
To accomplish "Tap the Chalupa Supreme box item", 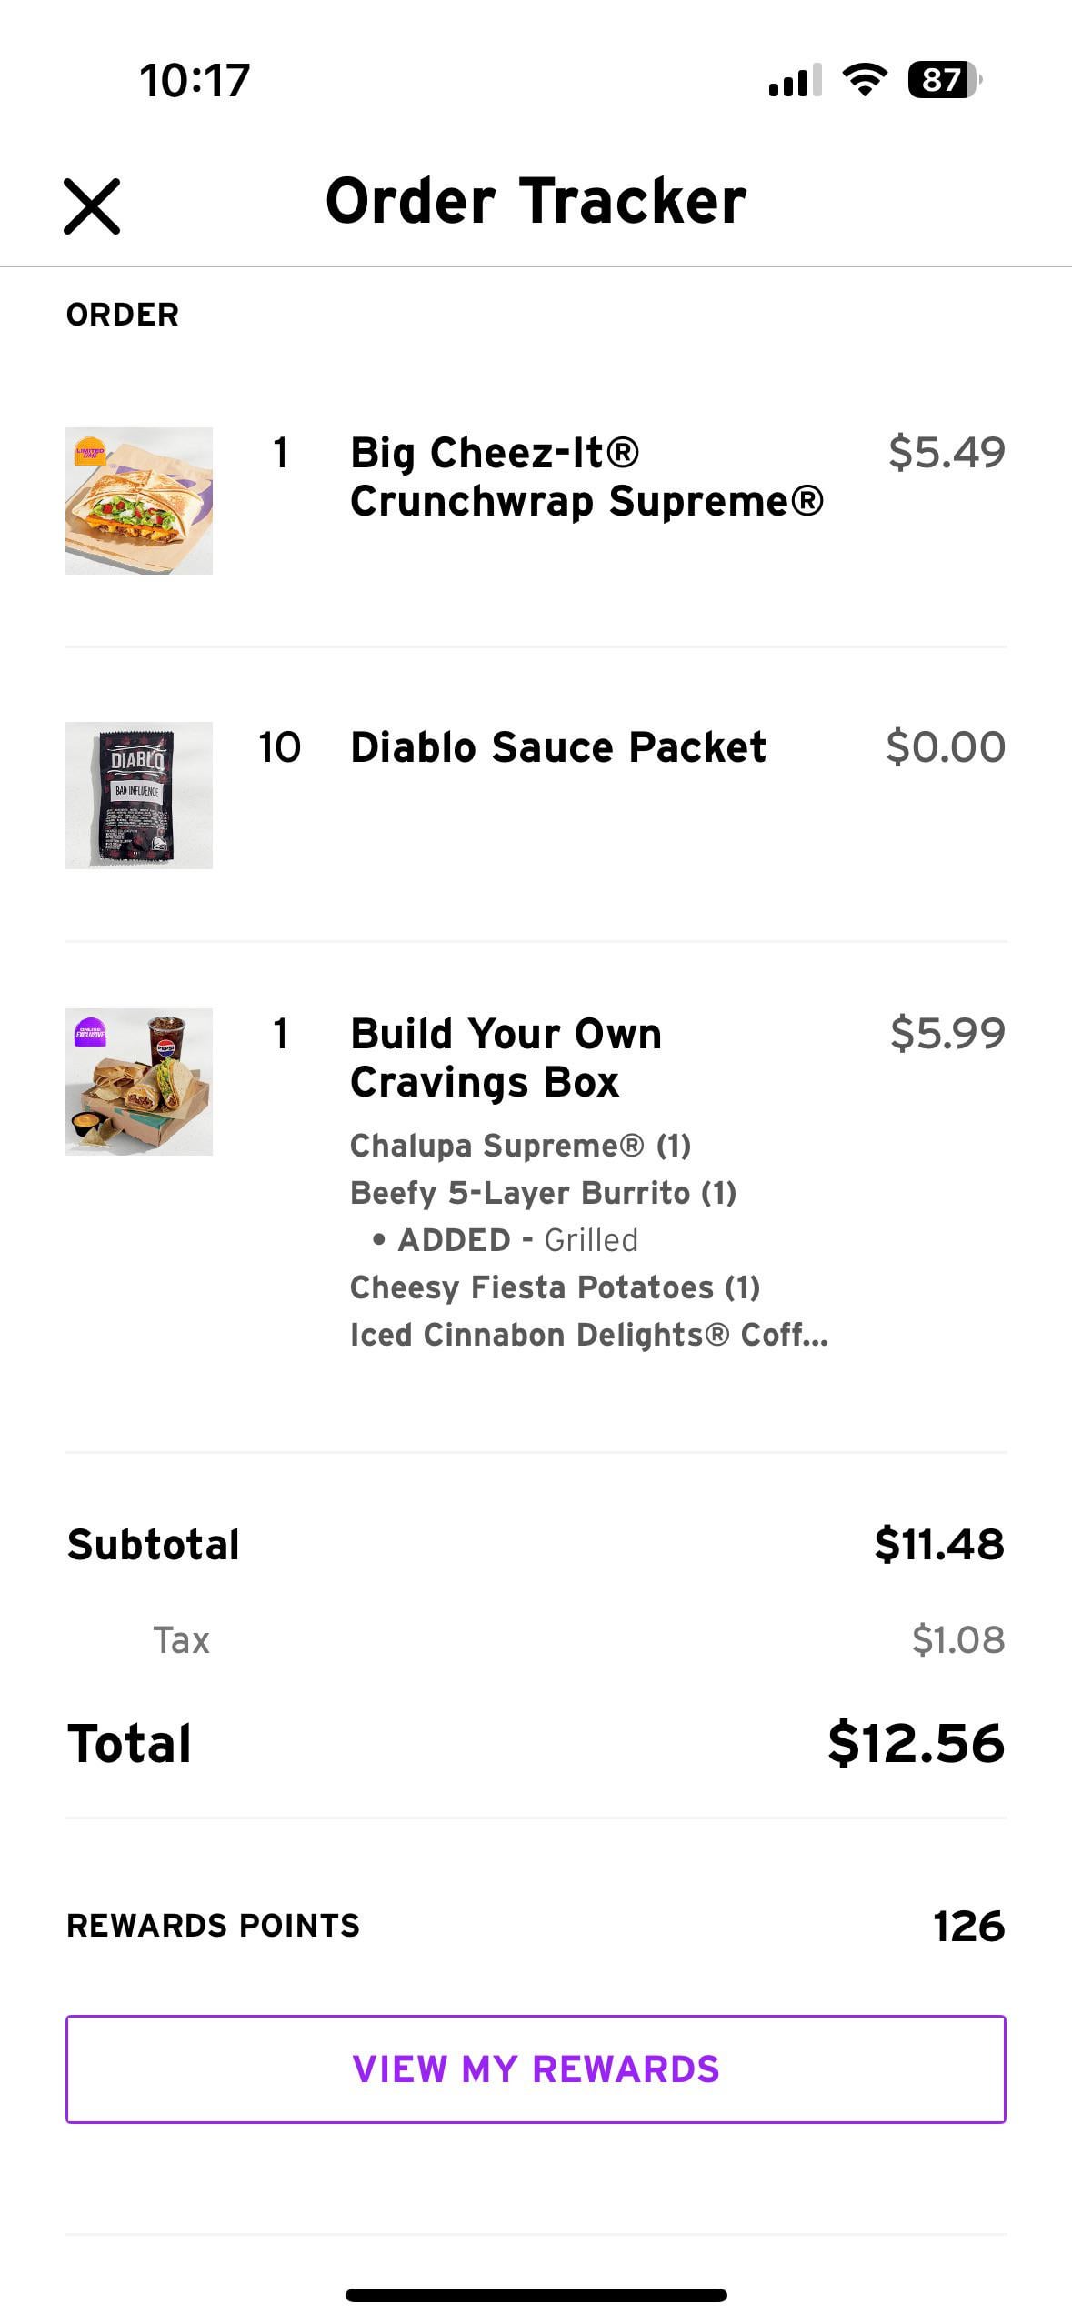I will click(x=520, y=1146).
